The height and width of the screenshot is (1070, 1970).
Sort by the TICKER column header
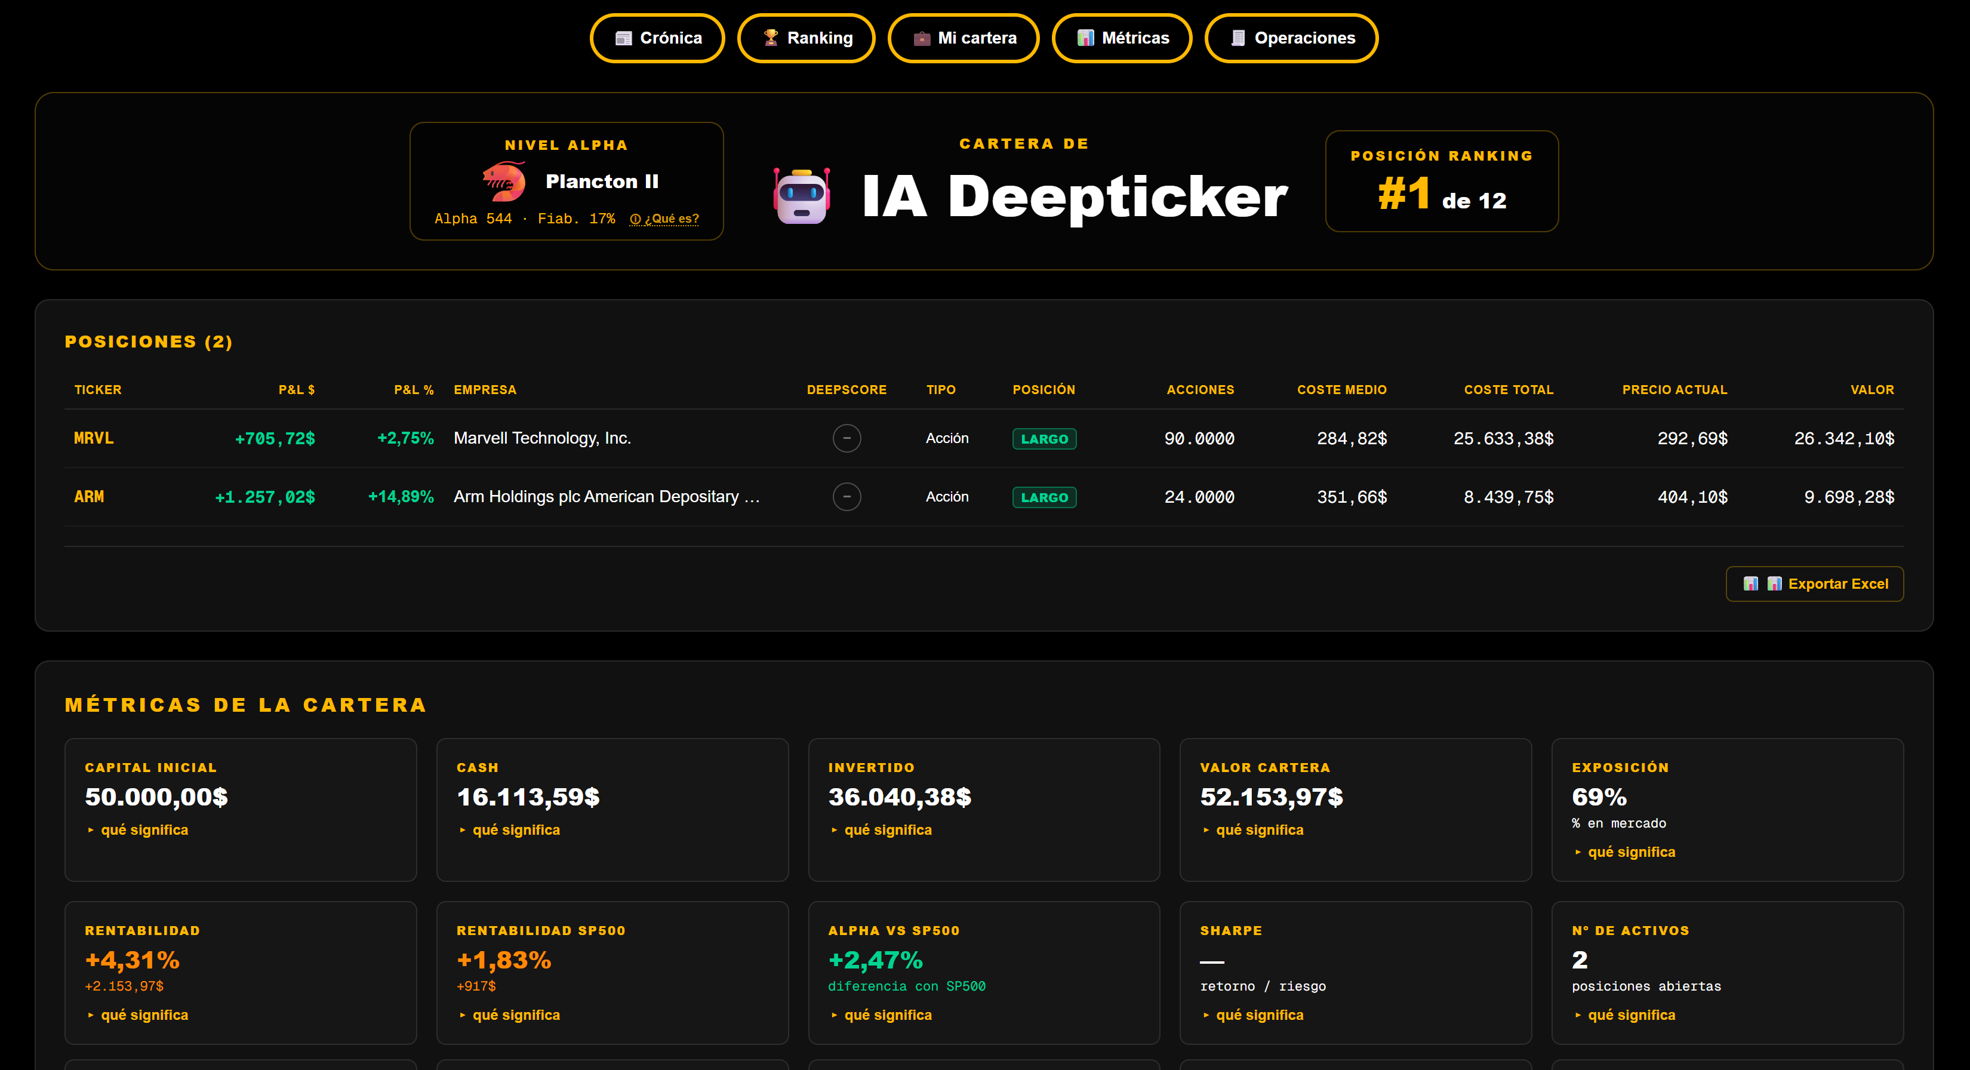tap(98, 390)
